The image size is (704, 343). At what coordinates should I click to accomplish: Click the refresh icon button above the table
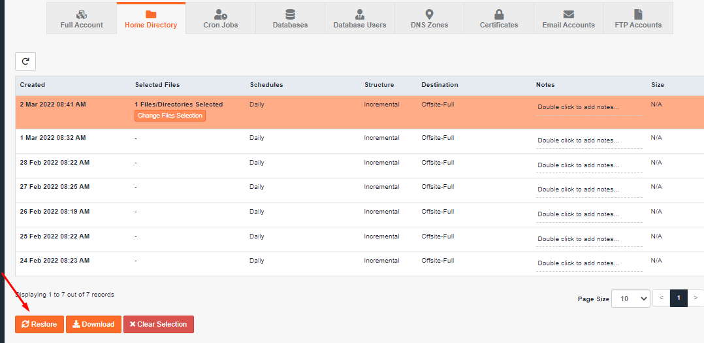point(25,61)
